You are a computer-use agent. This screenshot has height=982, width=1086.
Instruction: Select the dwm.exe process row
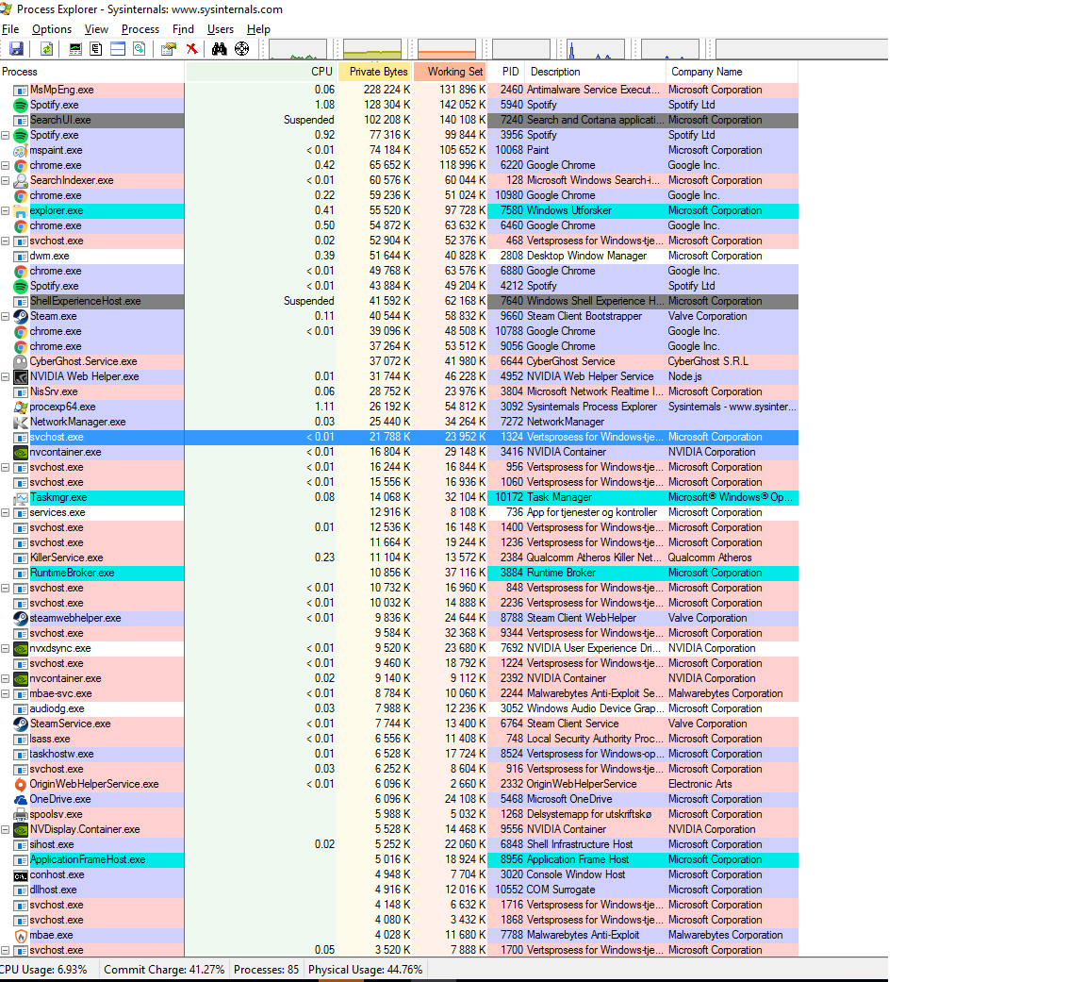(399, 257)
